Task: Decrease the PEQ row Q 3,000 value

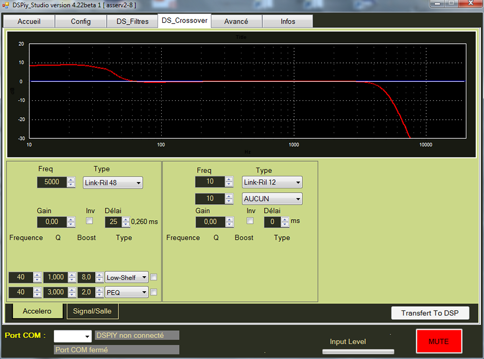Action: [72, 295]
